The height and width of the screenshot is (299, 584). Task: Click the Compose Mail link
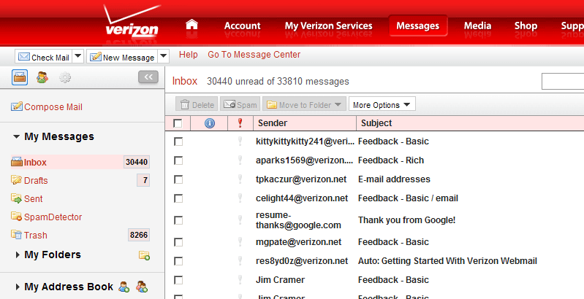tap(53, 107)
